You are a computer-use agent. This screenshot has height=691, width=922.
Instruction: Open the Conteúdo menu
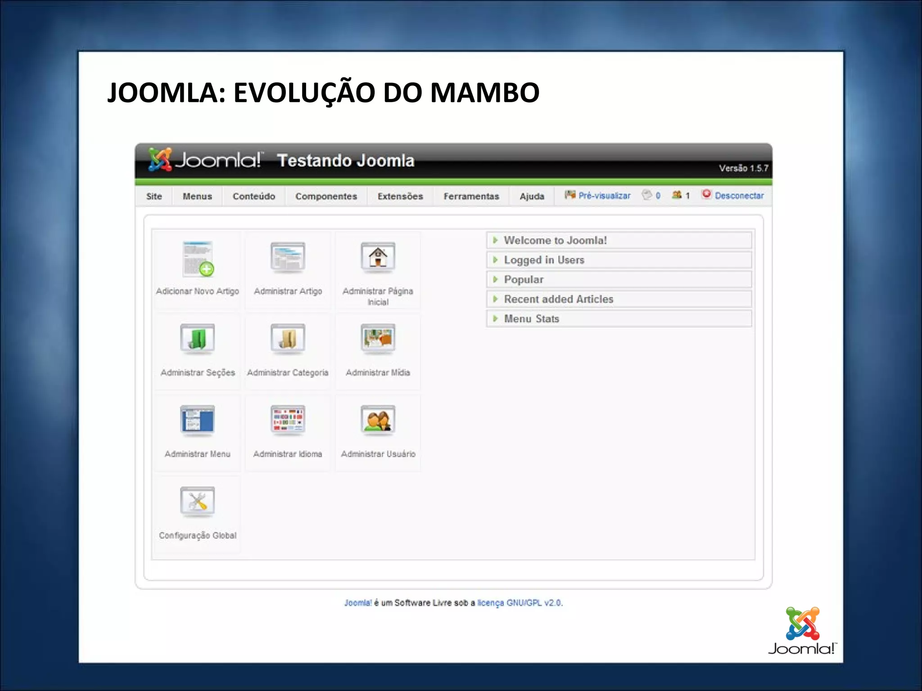tap(254, 196)
